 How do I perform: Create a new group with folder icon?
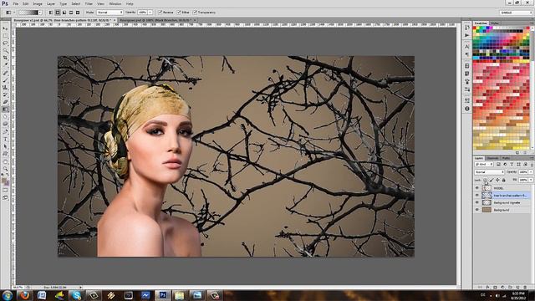[511, 288]
